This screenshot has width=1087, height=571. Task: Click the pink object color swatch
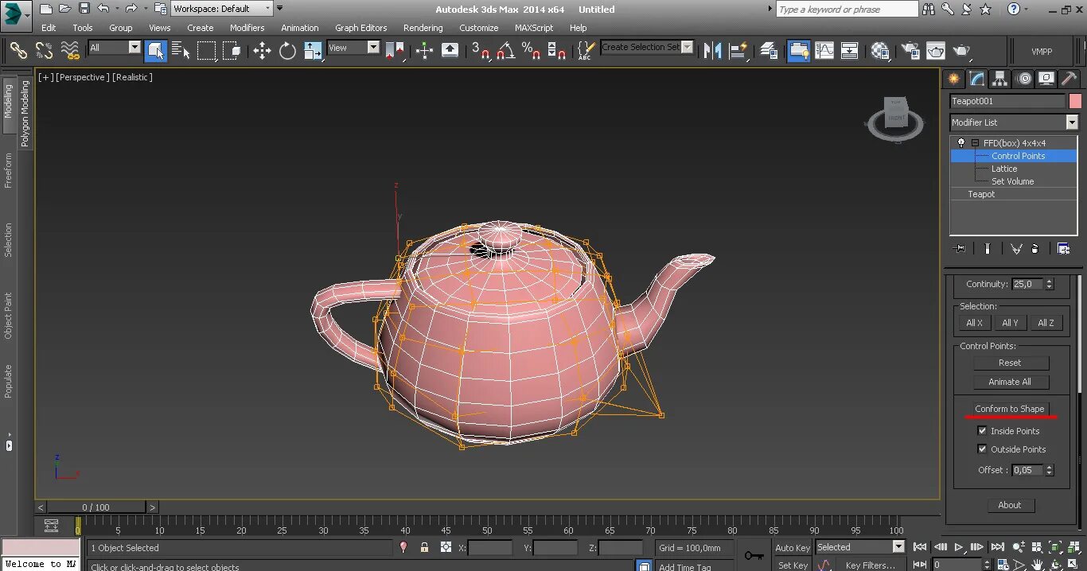point(1075,101)
